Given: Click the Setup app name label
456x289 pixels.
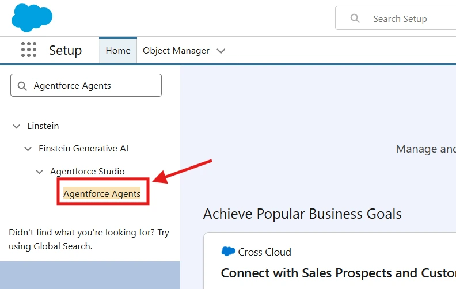Looking at the screenshot, I should tap(65, 51).
